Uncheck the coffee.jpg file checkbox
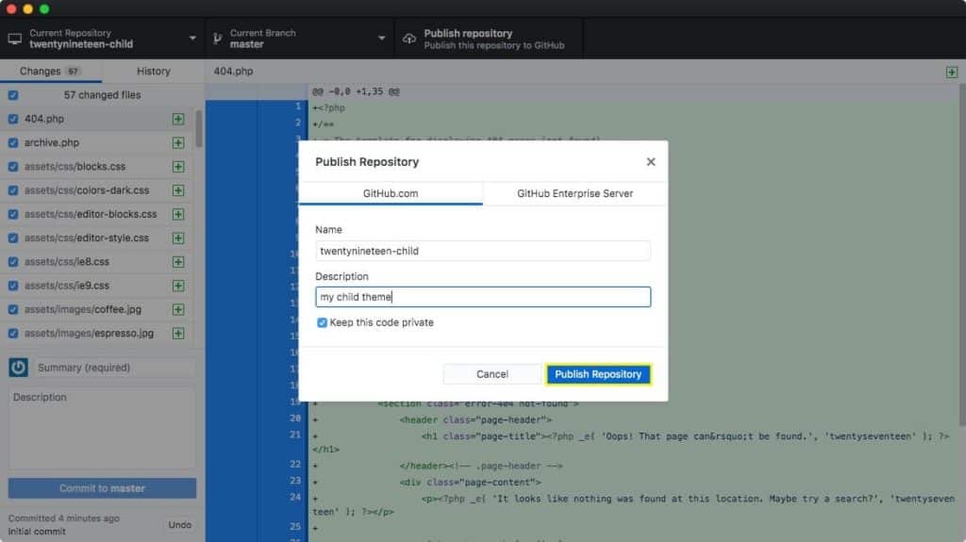966x542 pixels. [13, 309]
